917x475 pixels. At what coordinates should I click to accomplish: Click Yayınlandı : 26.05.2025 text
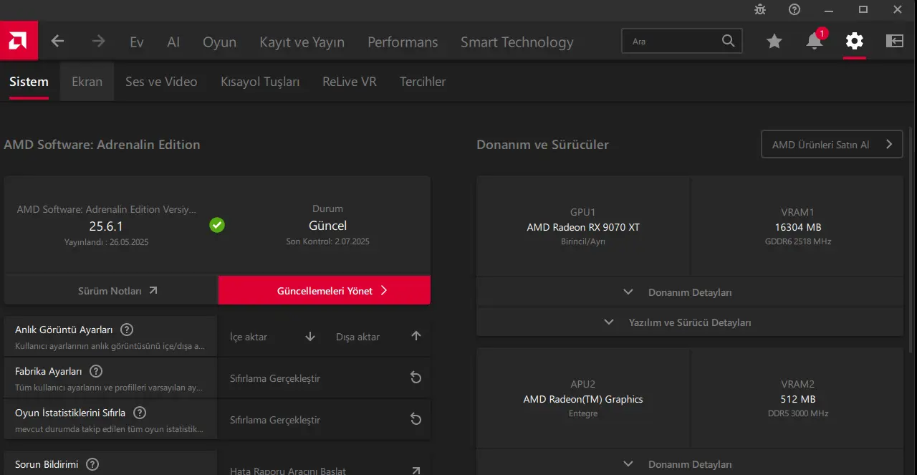tap(106, 242)
